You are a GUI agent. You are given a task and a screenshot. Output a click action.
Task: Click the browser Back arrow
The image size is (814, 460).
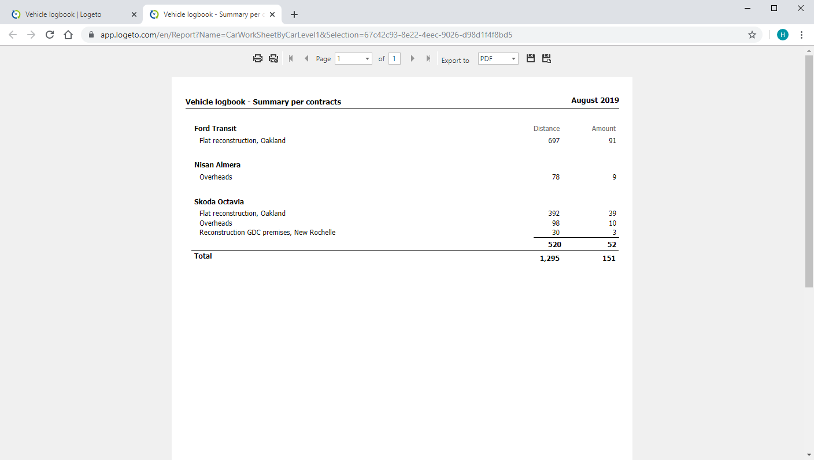pos(13,35)
